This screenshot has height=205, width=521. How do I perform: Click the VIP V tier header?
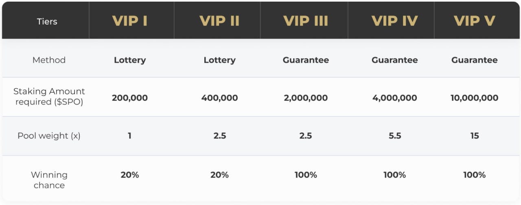[x=474, y=21]
